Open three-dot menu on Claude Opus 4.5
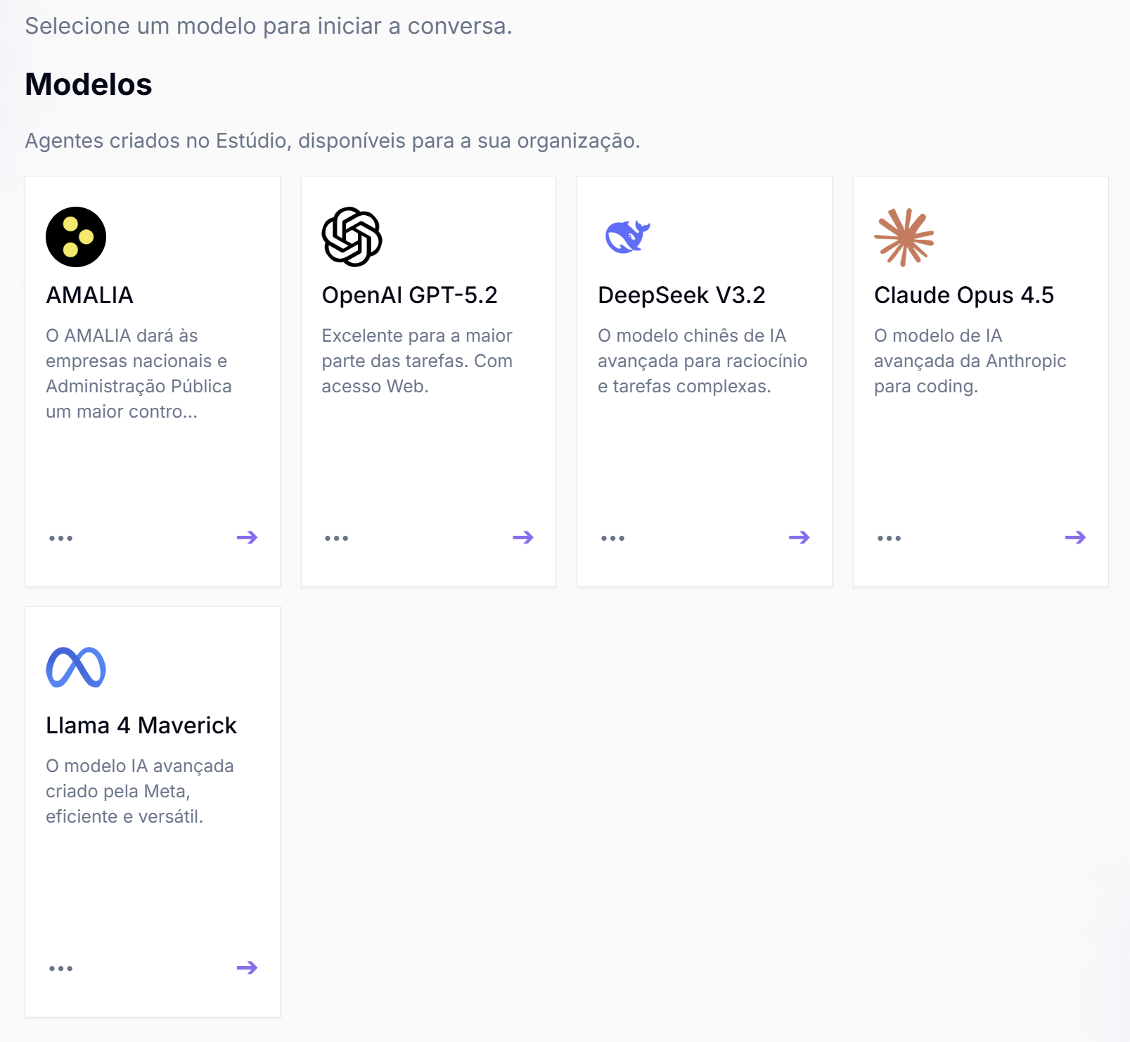 pos(890,539)
